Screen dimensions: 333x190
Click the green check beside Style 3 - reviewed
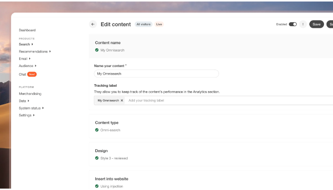tap(97, 158)
